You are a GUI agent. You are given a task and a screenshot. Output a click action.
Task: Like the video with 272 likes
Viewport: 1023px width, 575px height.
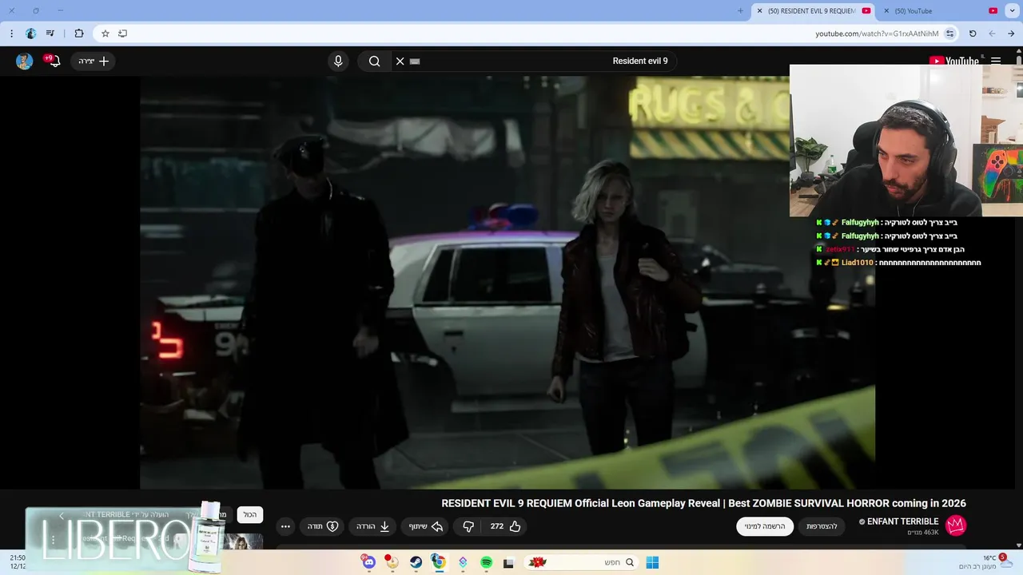click(x=506, y=526)
